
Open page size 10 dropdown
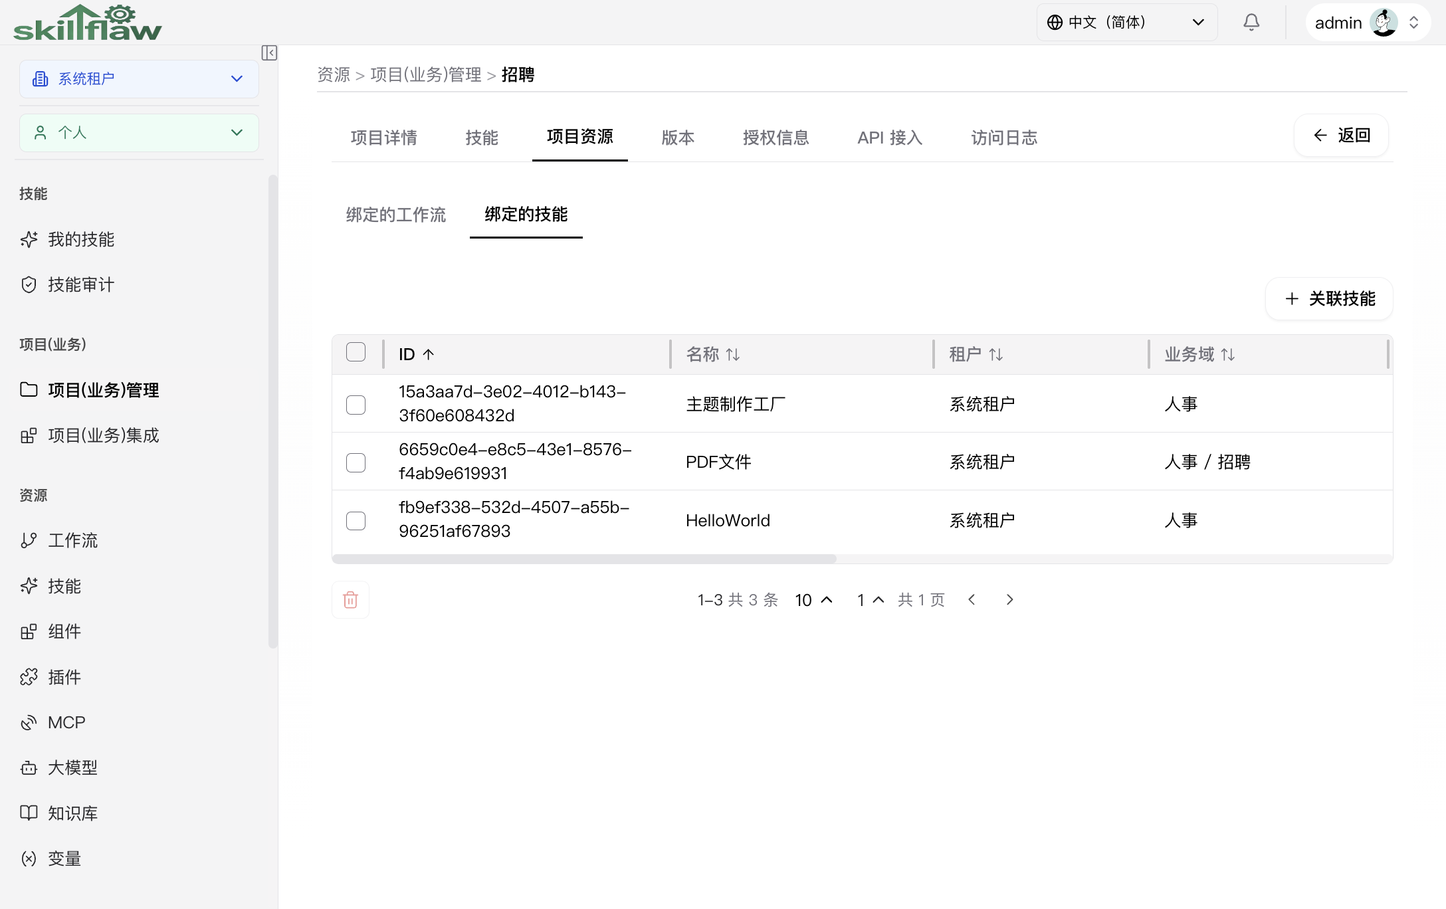point(814,600)
